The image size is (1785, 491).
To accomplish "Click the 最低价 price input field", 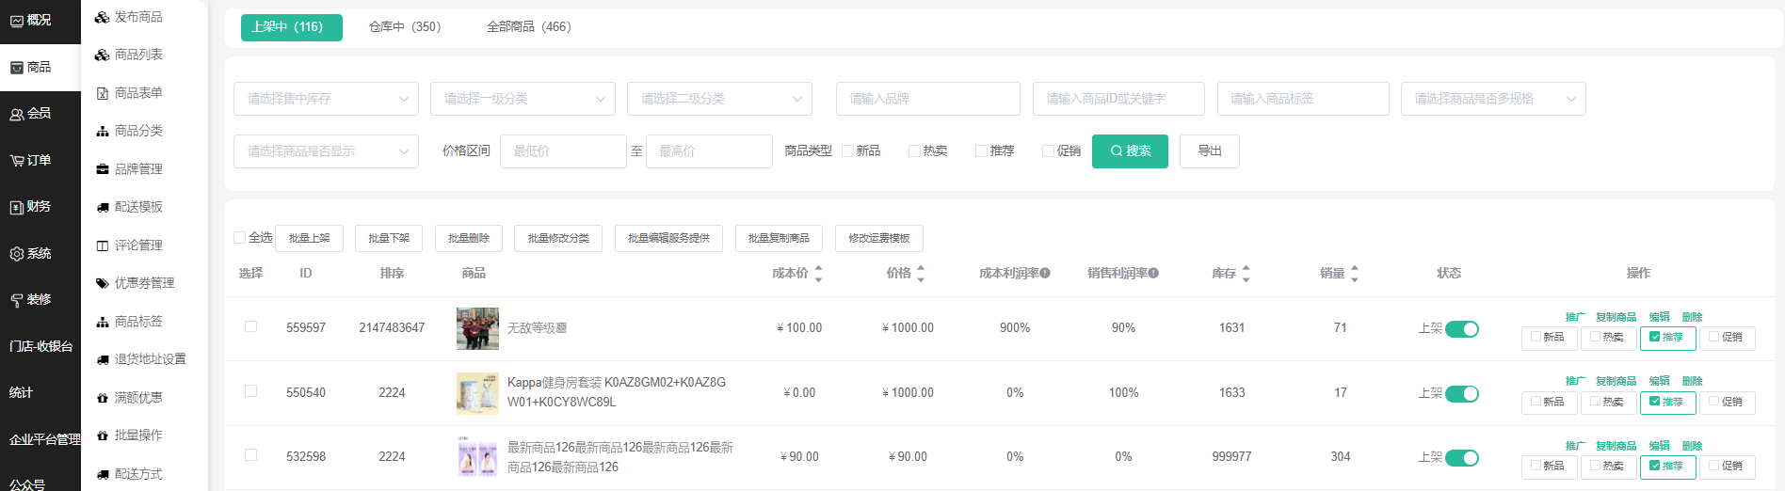I will point(563,151).
